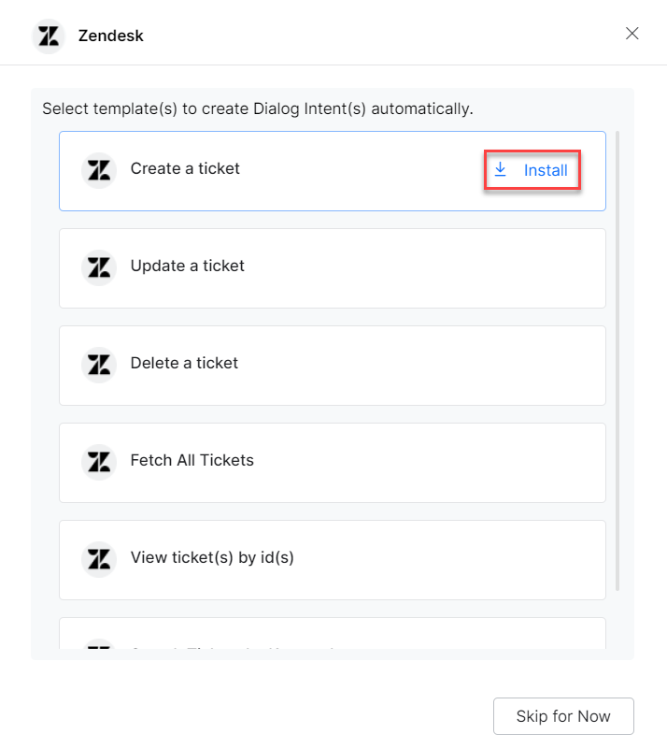Close the Zendesk template dialog

coord(632,34)
